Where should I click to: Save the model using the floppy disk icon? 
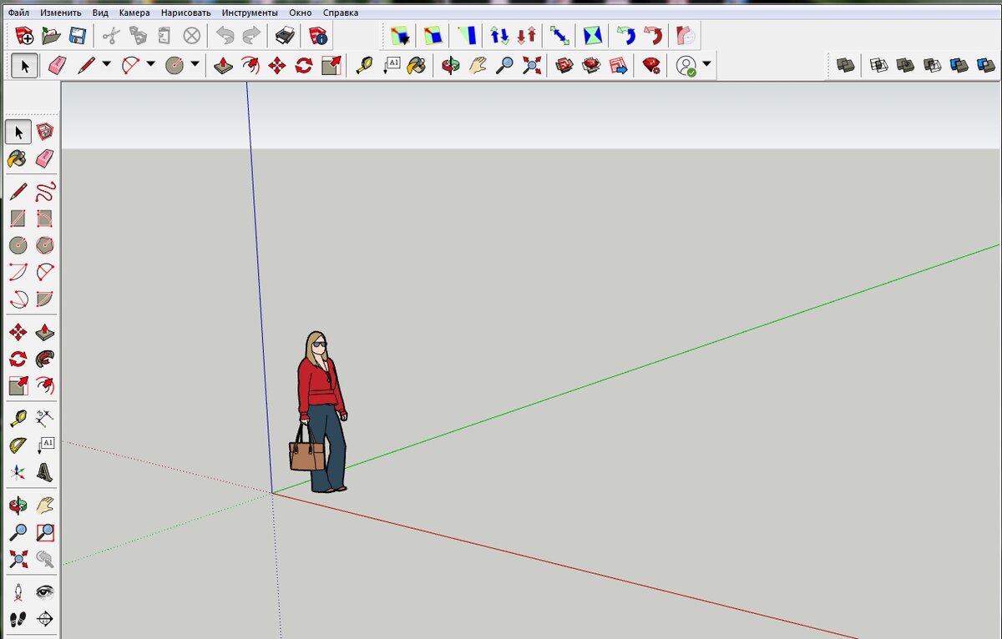tap(78, 36)
